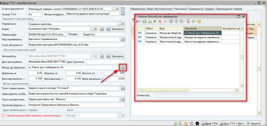Viewport: 267px width, 126px height.
Task: Click magnifier icon next to Вид перевезень
Action: (123, 39)
